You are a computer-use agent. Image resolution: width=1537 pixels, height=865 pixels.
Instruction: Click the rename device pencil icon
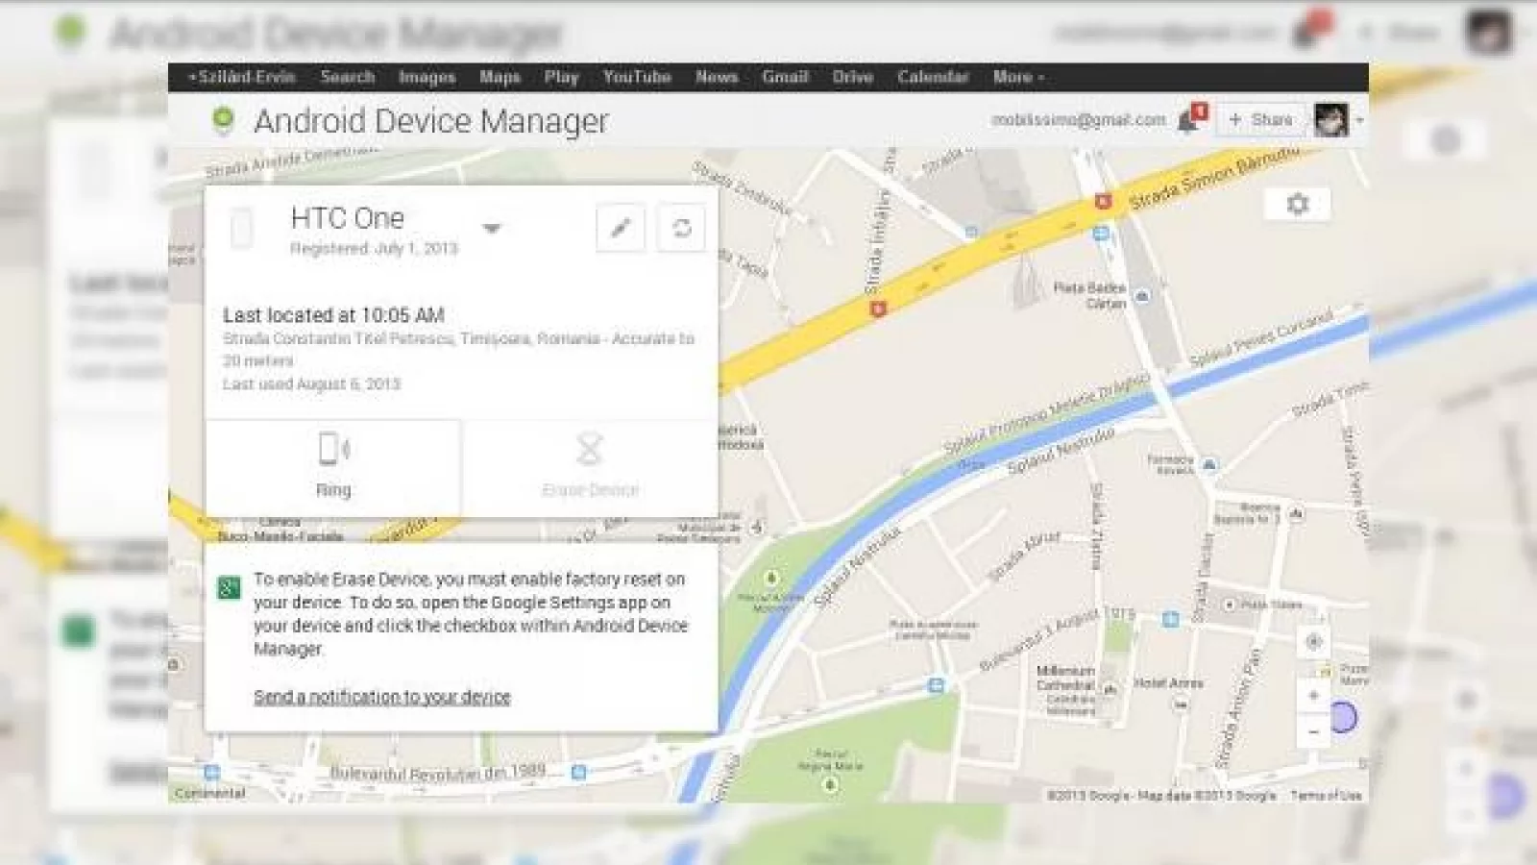click(x=621, y=228)
